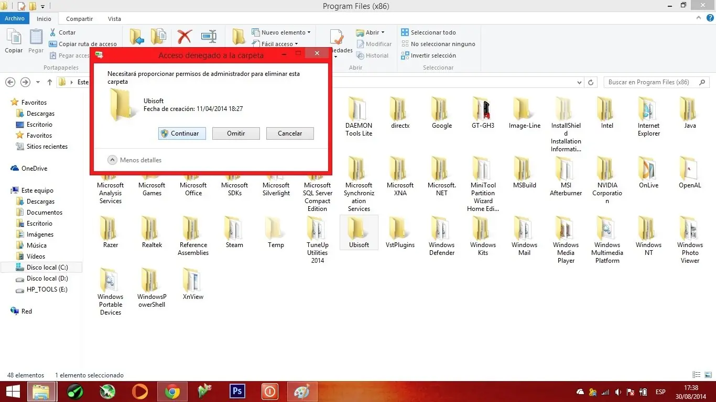Open the Archivo menu

point(15,18)
